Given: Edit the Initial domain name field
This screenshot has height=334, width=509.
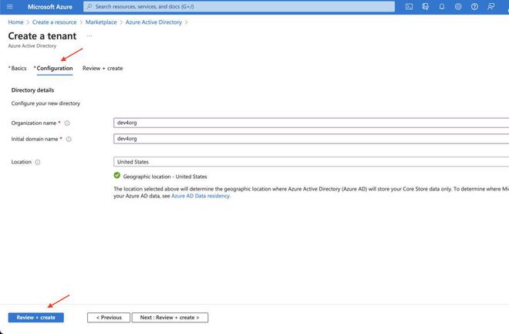Looking at the screenshot, I should [312, 139].
